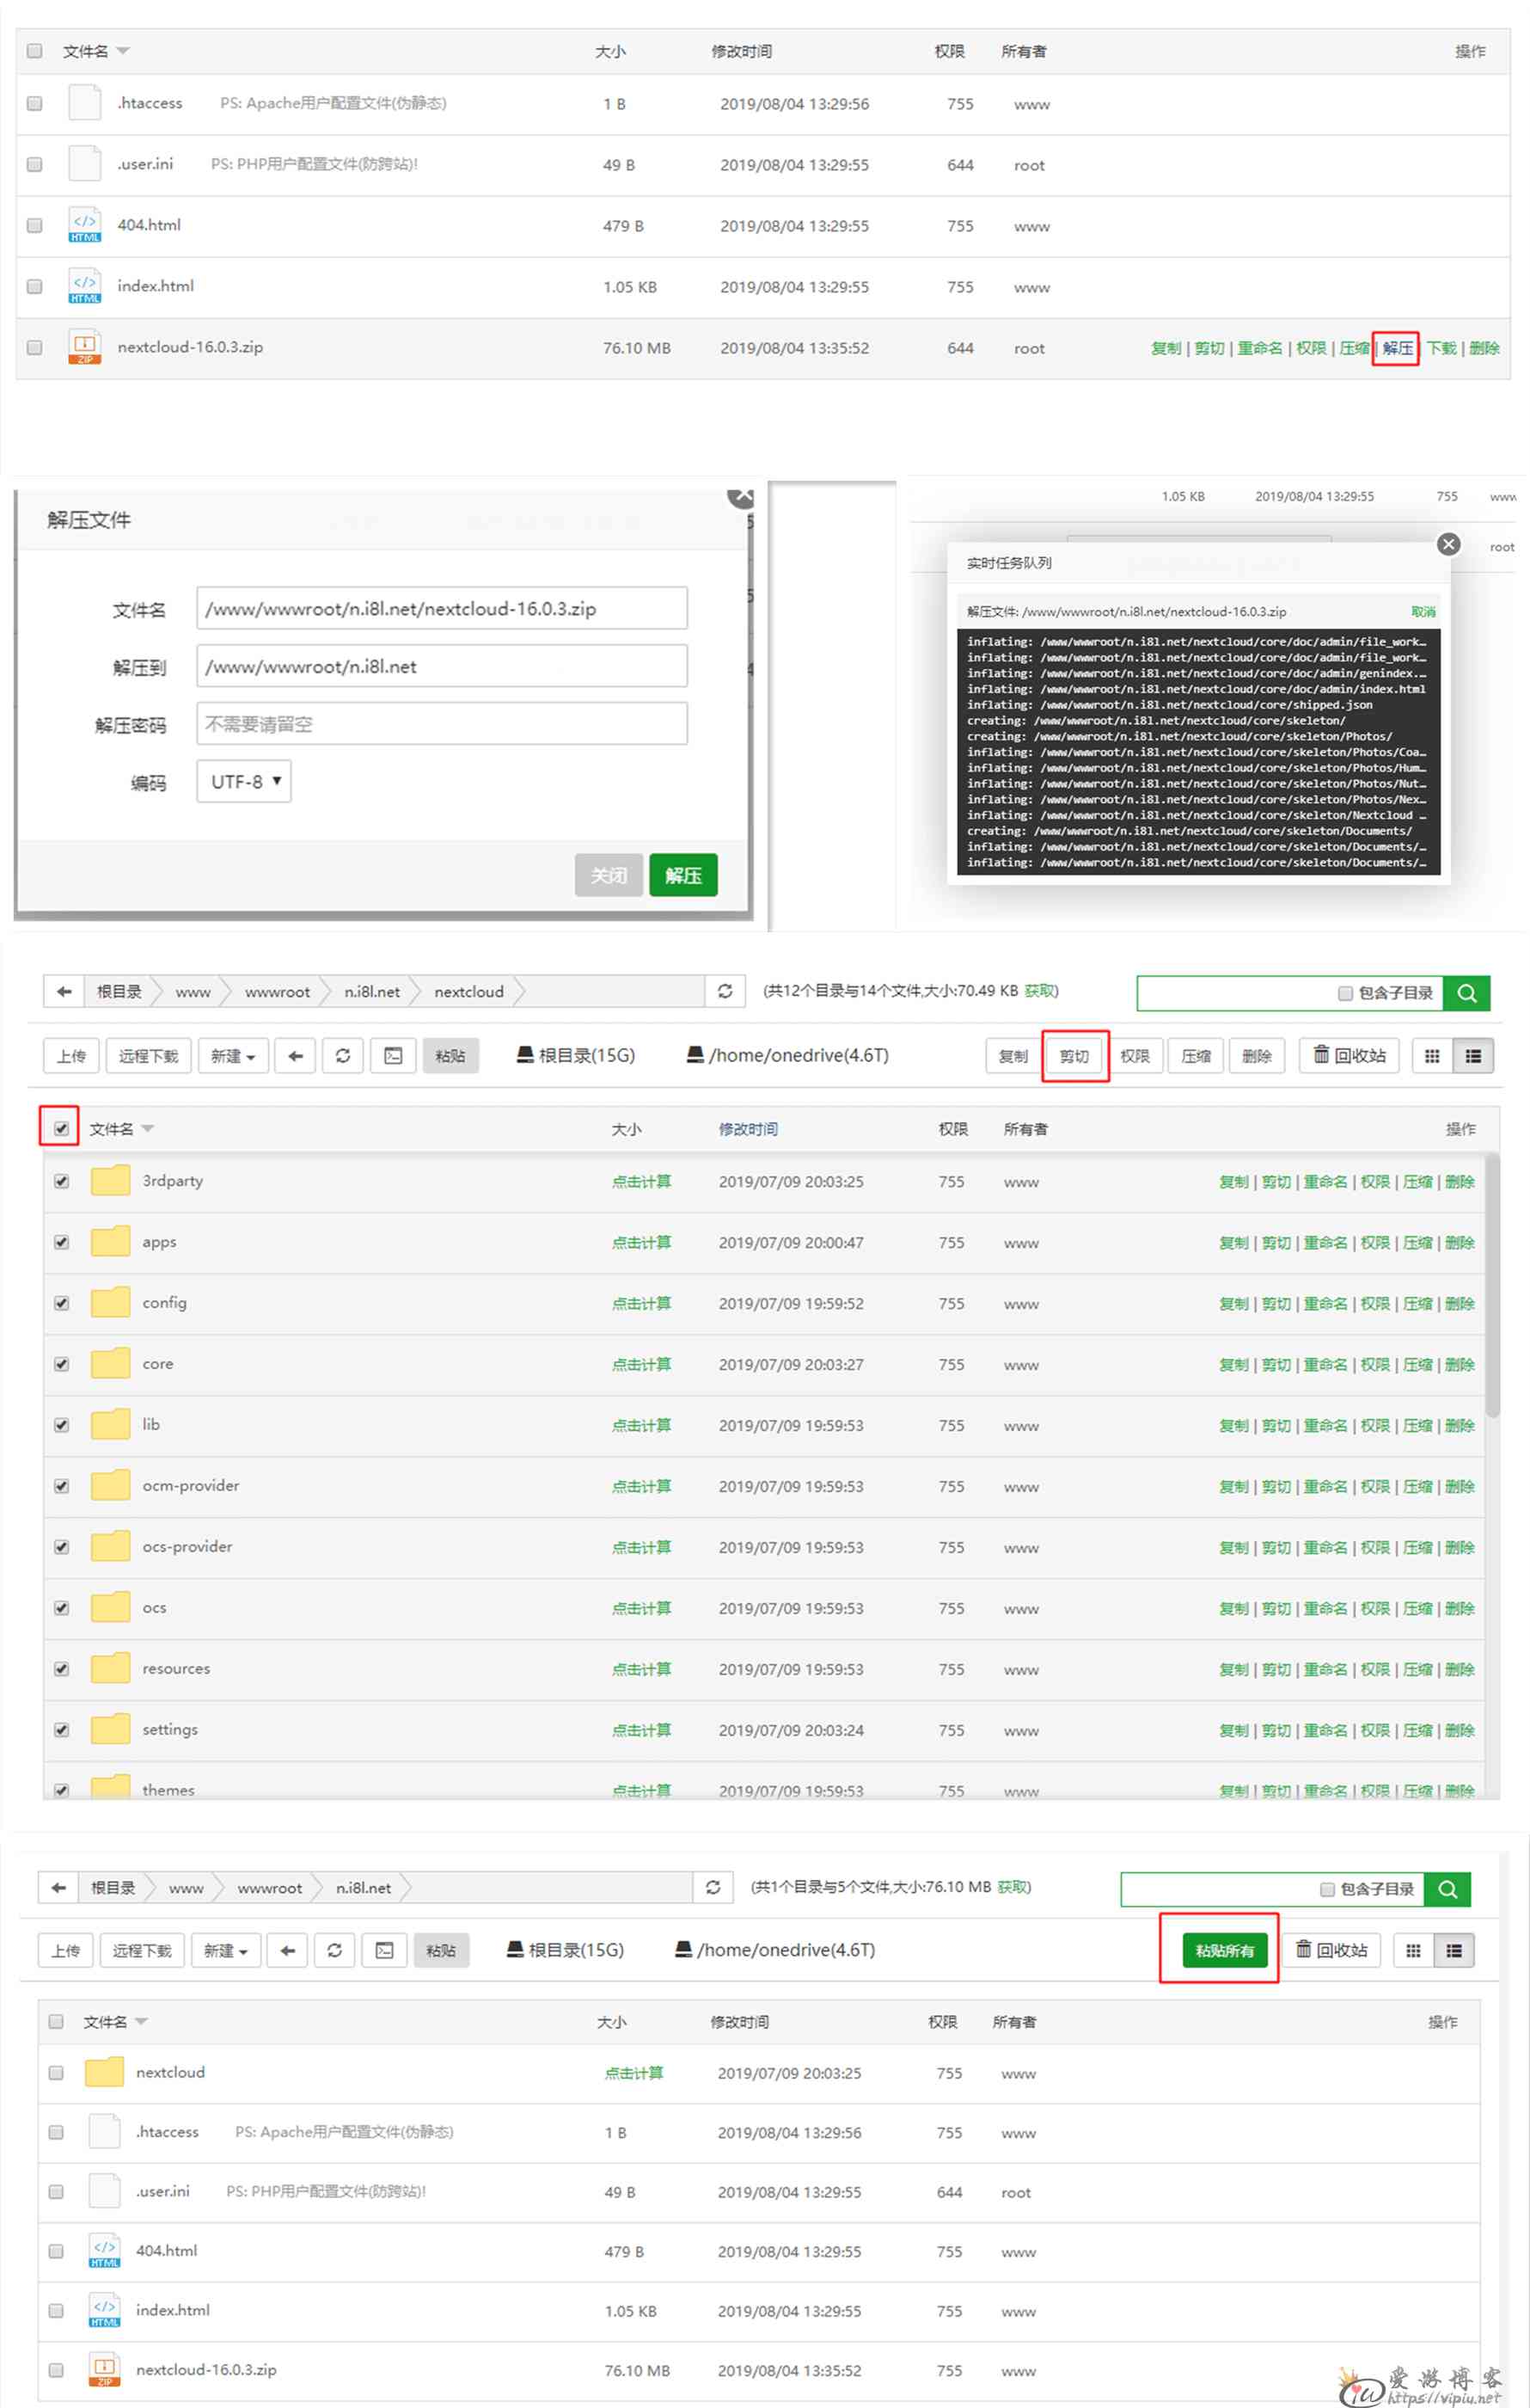Switch to grid view in nextcloud panel
Viewport: 1530px width, 2408px height.
1432,1056
